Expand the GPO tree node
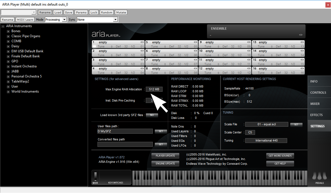331x193 pixels. point(8,61)
